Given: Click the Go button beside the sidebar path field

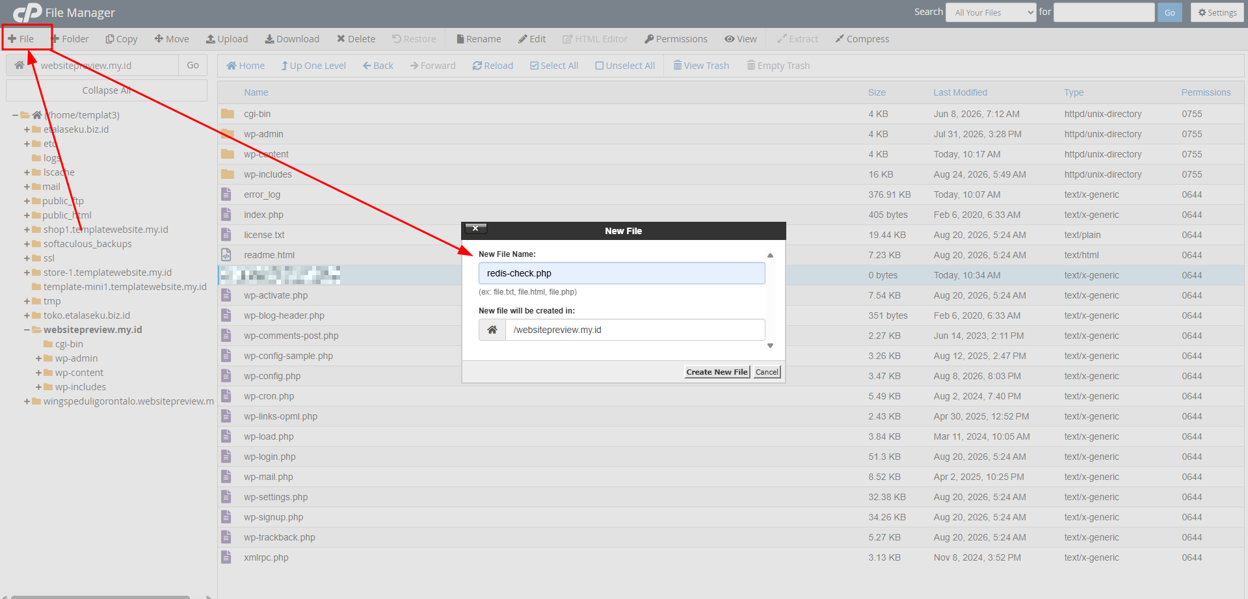Looking at the screenshot, I should coord(193,65).
